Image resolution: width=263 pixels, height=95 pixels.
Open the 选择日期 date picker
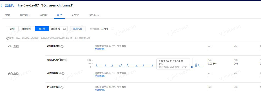[x=58, y=29]
